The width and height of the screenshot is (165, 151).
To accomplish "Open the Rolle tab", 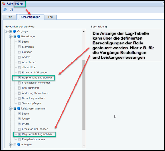I will pos(9,17).
